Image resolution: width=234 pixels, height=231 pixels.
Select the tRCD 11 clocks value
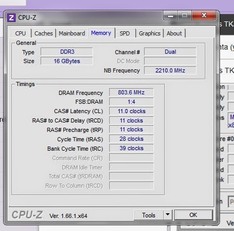point(132,120)
